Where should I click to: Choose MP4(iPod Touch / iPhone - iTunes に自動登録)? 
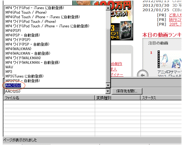43,17
